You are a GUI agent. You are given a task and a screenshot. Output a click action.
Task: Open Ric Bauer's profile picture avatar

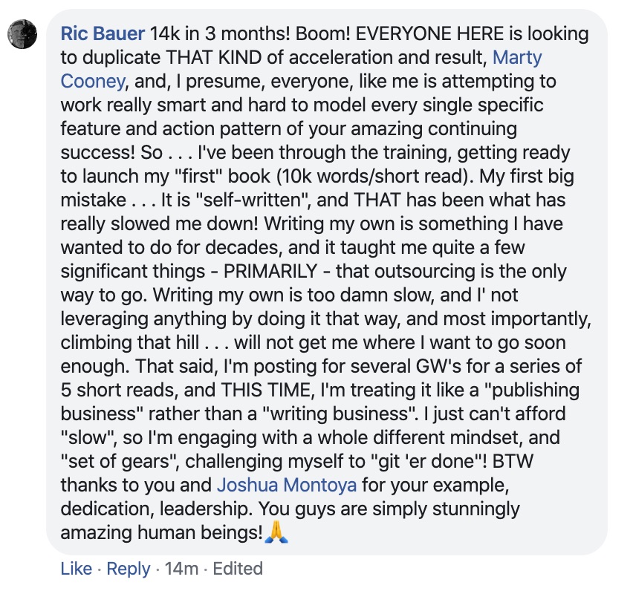coord(22,34)
